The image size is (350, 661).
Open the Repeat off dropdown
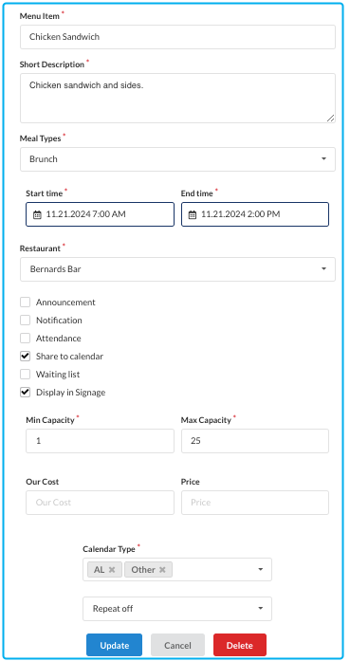tap(177, 609)
